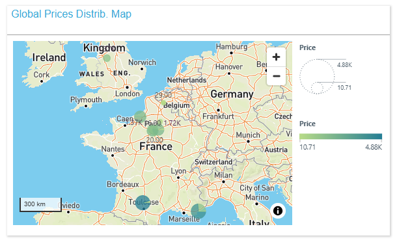Click the 29.00 label near Belgium

[x=163, y=95]
